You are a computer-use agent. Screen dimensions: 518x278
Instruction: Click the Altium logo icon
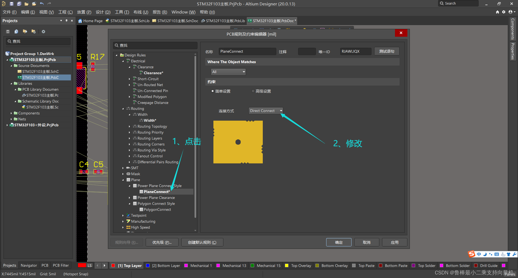4,4
